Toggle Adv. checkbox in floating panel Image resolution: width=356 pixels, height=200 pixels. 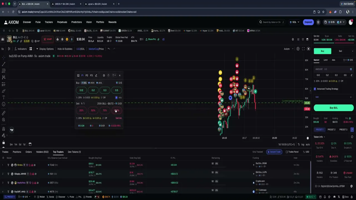116,97
